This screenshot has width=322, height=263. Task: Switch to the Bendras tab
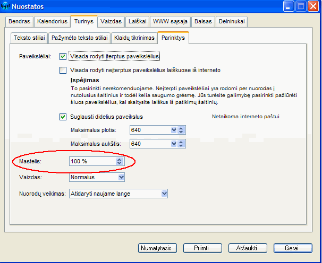(x=20, y=22)
